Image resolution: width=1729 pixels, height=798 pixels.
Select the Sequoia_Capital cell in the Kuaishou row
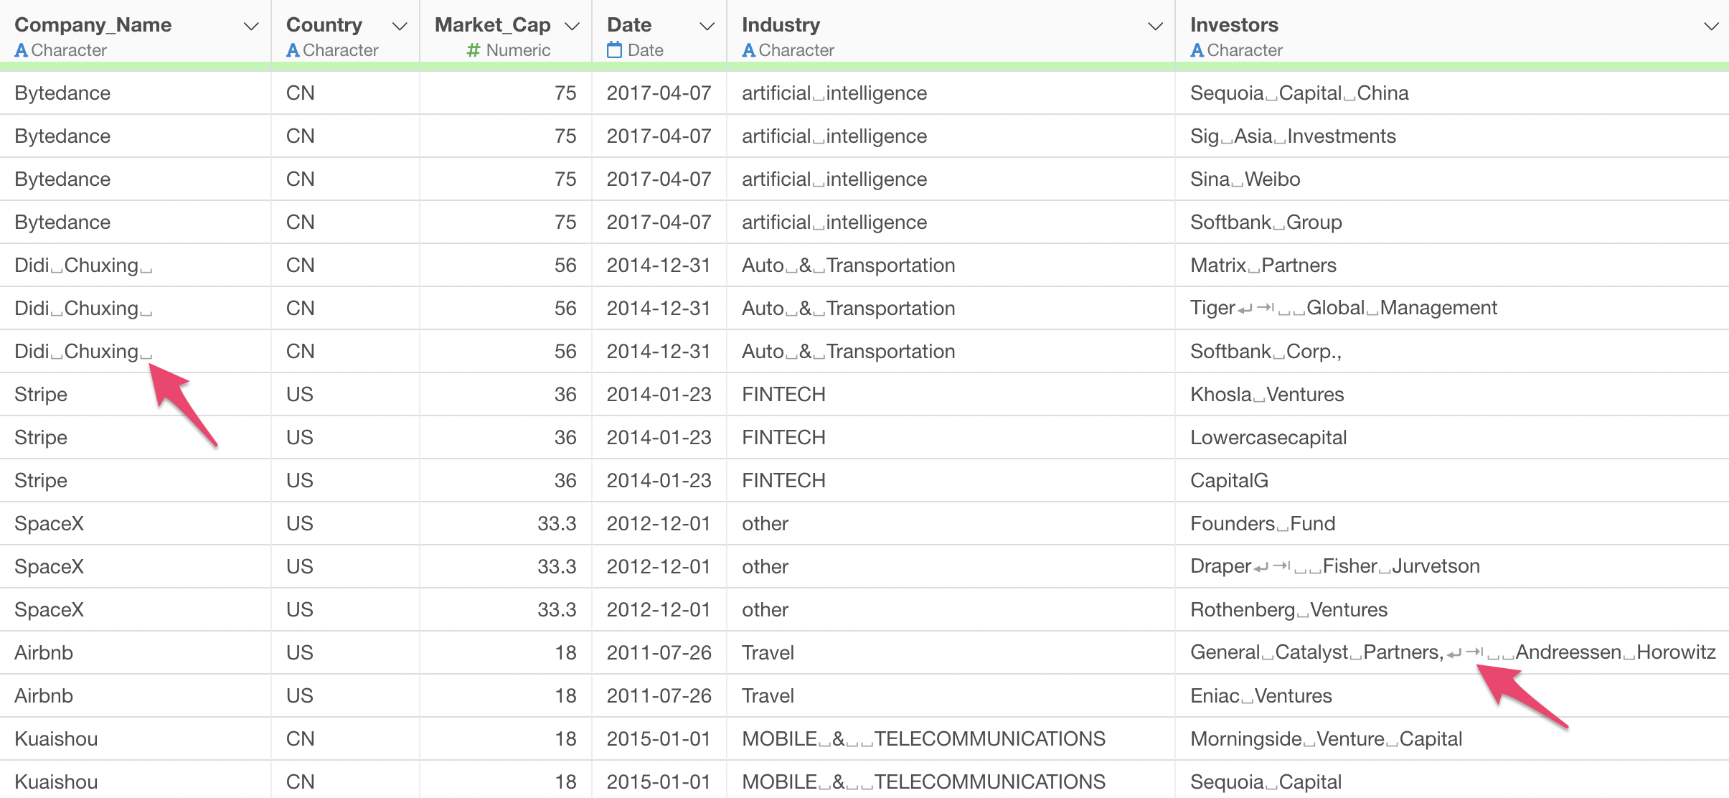point(1452,781)
